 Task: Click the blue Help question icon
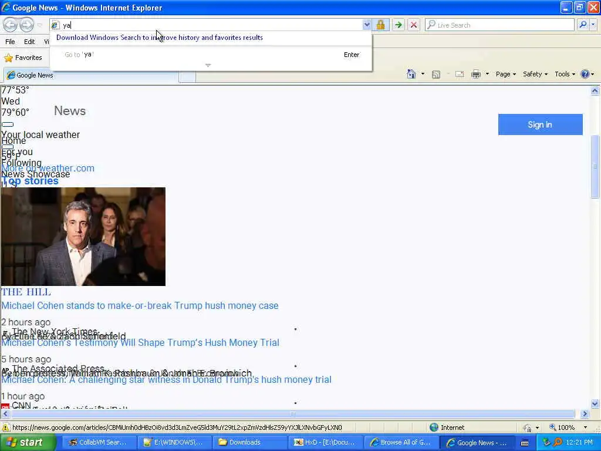tap(585, 74)
